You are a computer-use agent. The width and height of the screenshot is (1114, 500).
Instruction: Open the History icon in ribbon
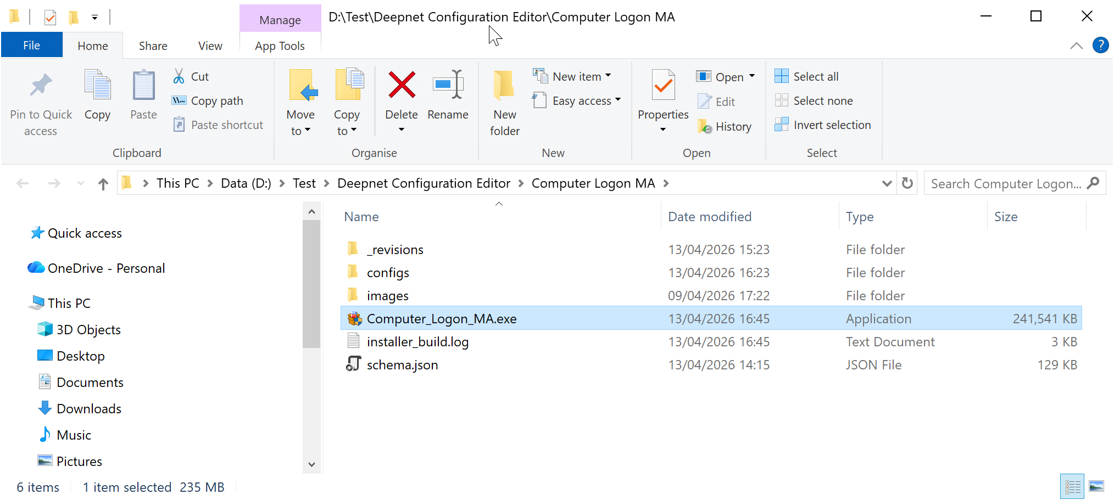pos(705,127)
